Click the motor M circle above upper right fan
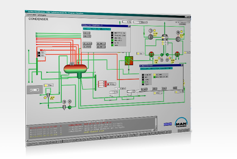The height and width of the screenshot is (159, 237). click(178, 33)
